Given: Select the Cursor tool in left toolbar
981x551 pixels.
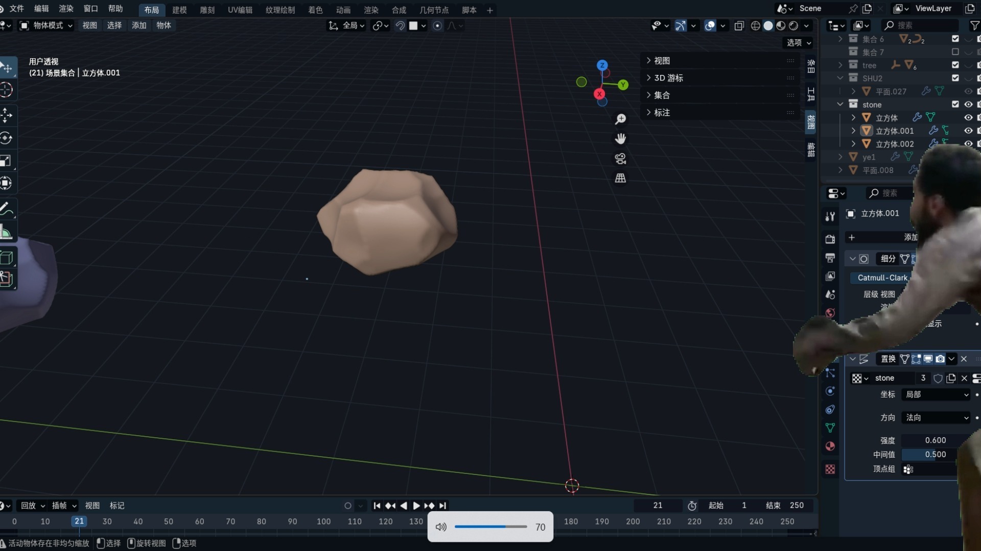Looking at the screenshot, I should pyautogui.click(x=6, y=90).
